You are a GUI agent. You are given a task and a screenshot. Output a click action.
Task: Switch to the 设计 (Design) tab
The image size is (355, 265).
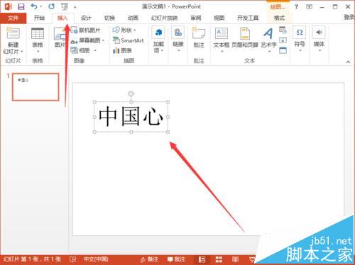86,18
